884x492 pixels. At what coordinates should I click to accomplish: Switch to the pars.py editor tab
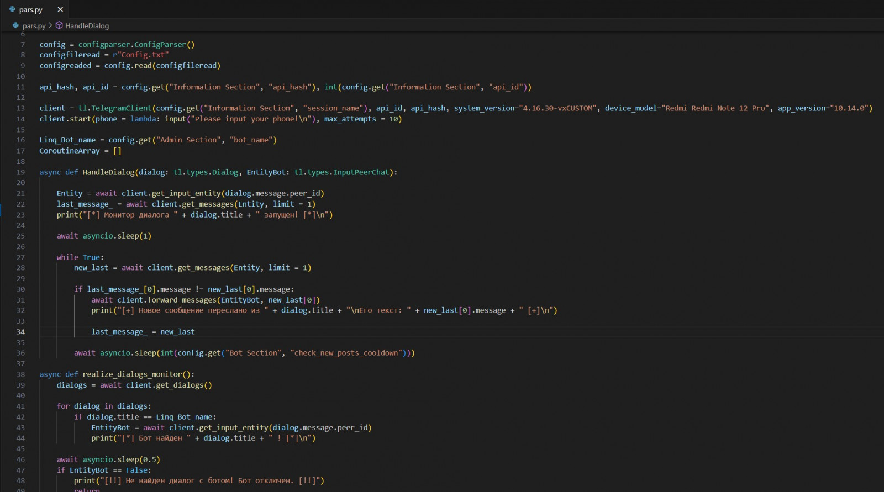click(30, 9)
